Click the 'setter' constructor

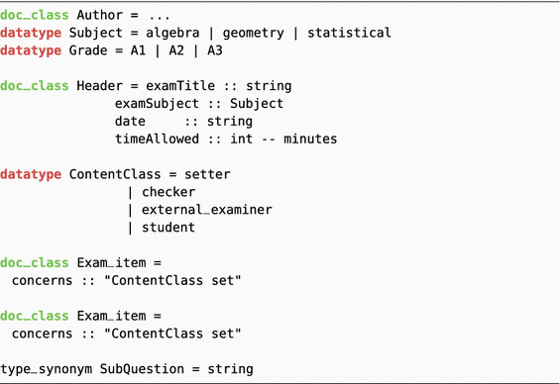207,174
